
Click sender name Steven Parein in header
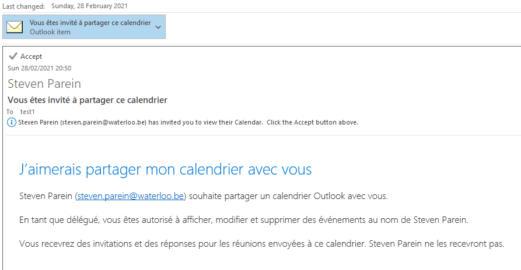pyautogui.click(x=44, y=84)
